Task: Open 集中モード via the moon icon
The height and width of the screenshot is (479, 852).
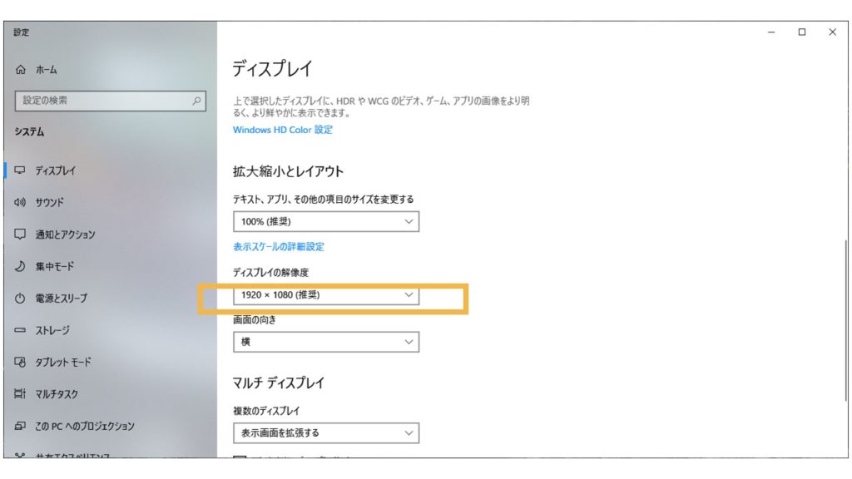Action: (x=21, y=266)
